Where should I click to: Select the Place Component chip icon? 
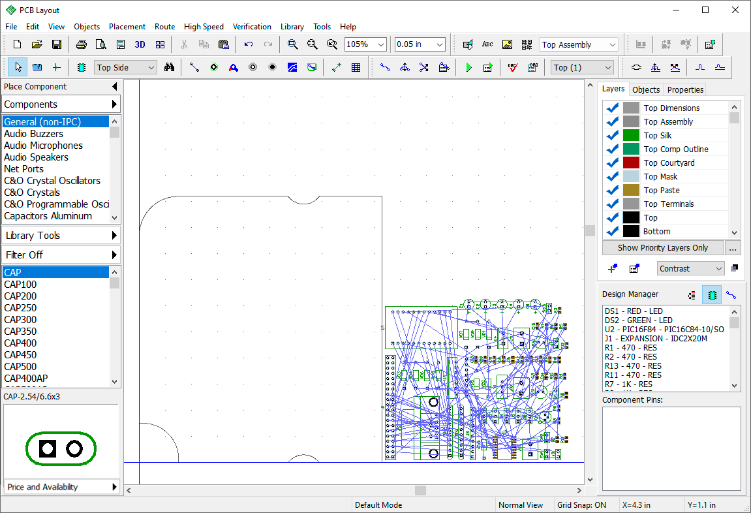pos(82,67)
